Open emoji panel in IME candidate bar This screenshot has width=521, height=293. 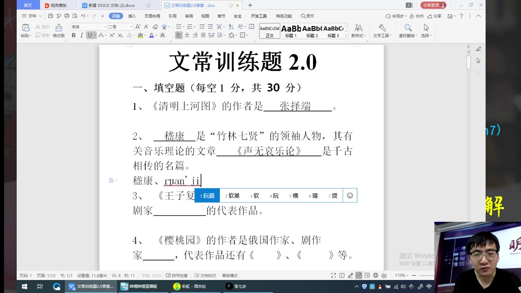point(350,195)
